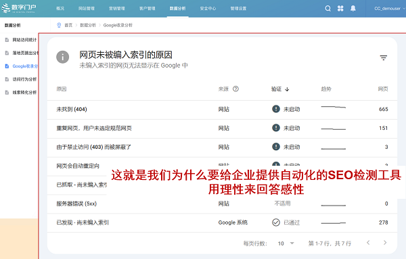Click the help icon next to 来源
The width and height of the screenshot is (406, 259).
click(235, 89)
